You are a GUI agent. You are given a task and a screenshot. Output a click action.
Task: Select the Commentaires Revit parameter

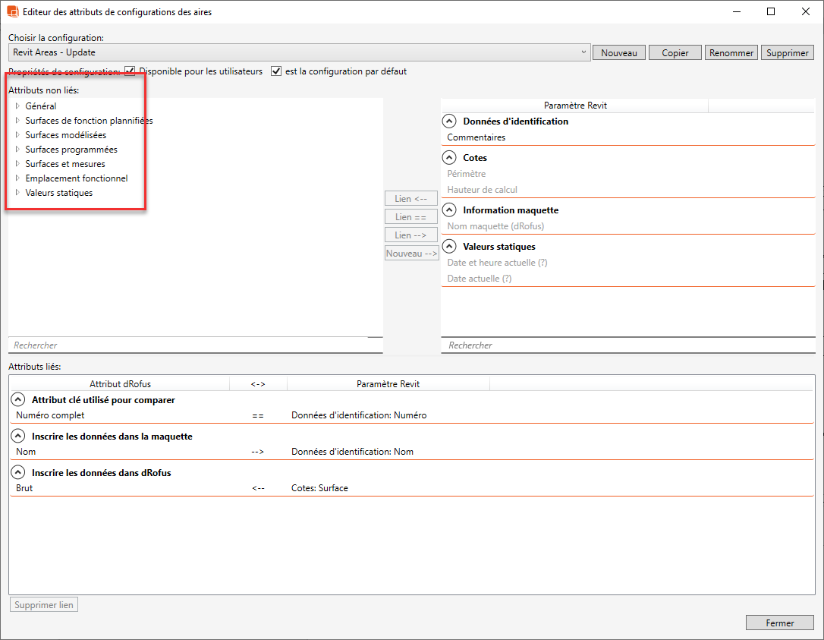pyautogui.click(x=476, y=137)
